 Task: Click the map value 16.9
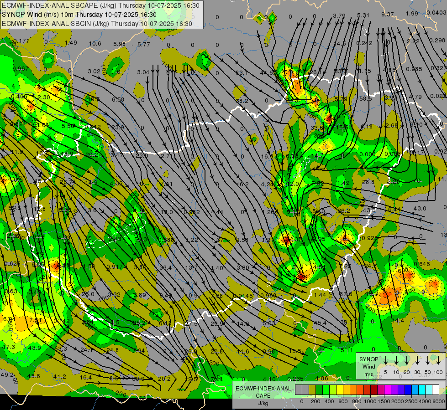point(267,157)
